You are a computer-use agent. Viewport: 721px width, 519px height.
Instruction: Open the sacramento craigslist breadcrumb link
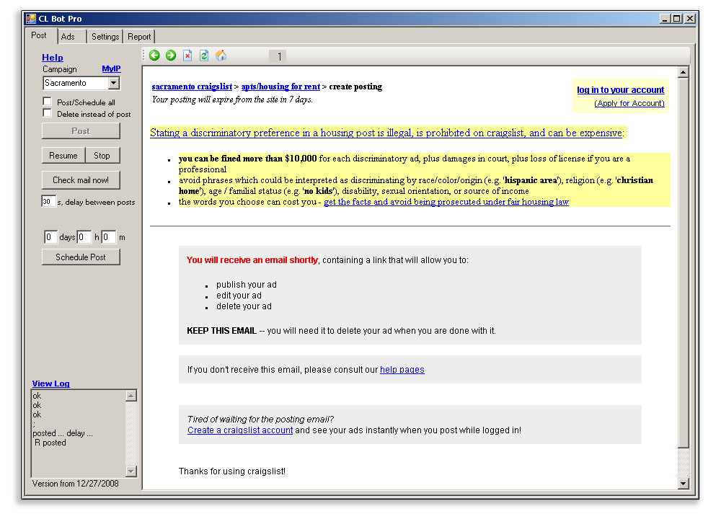(193, 86)
